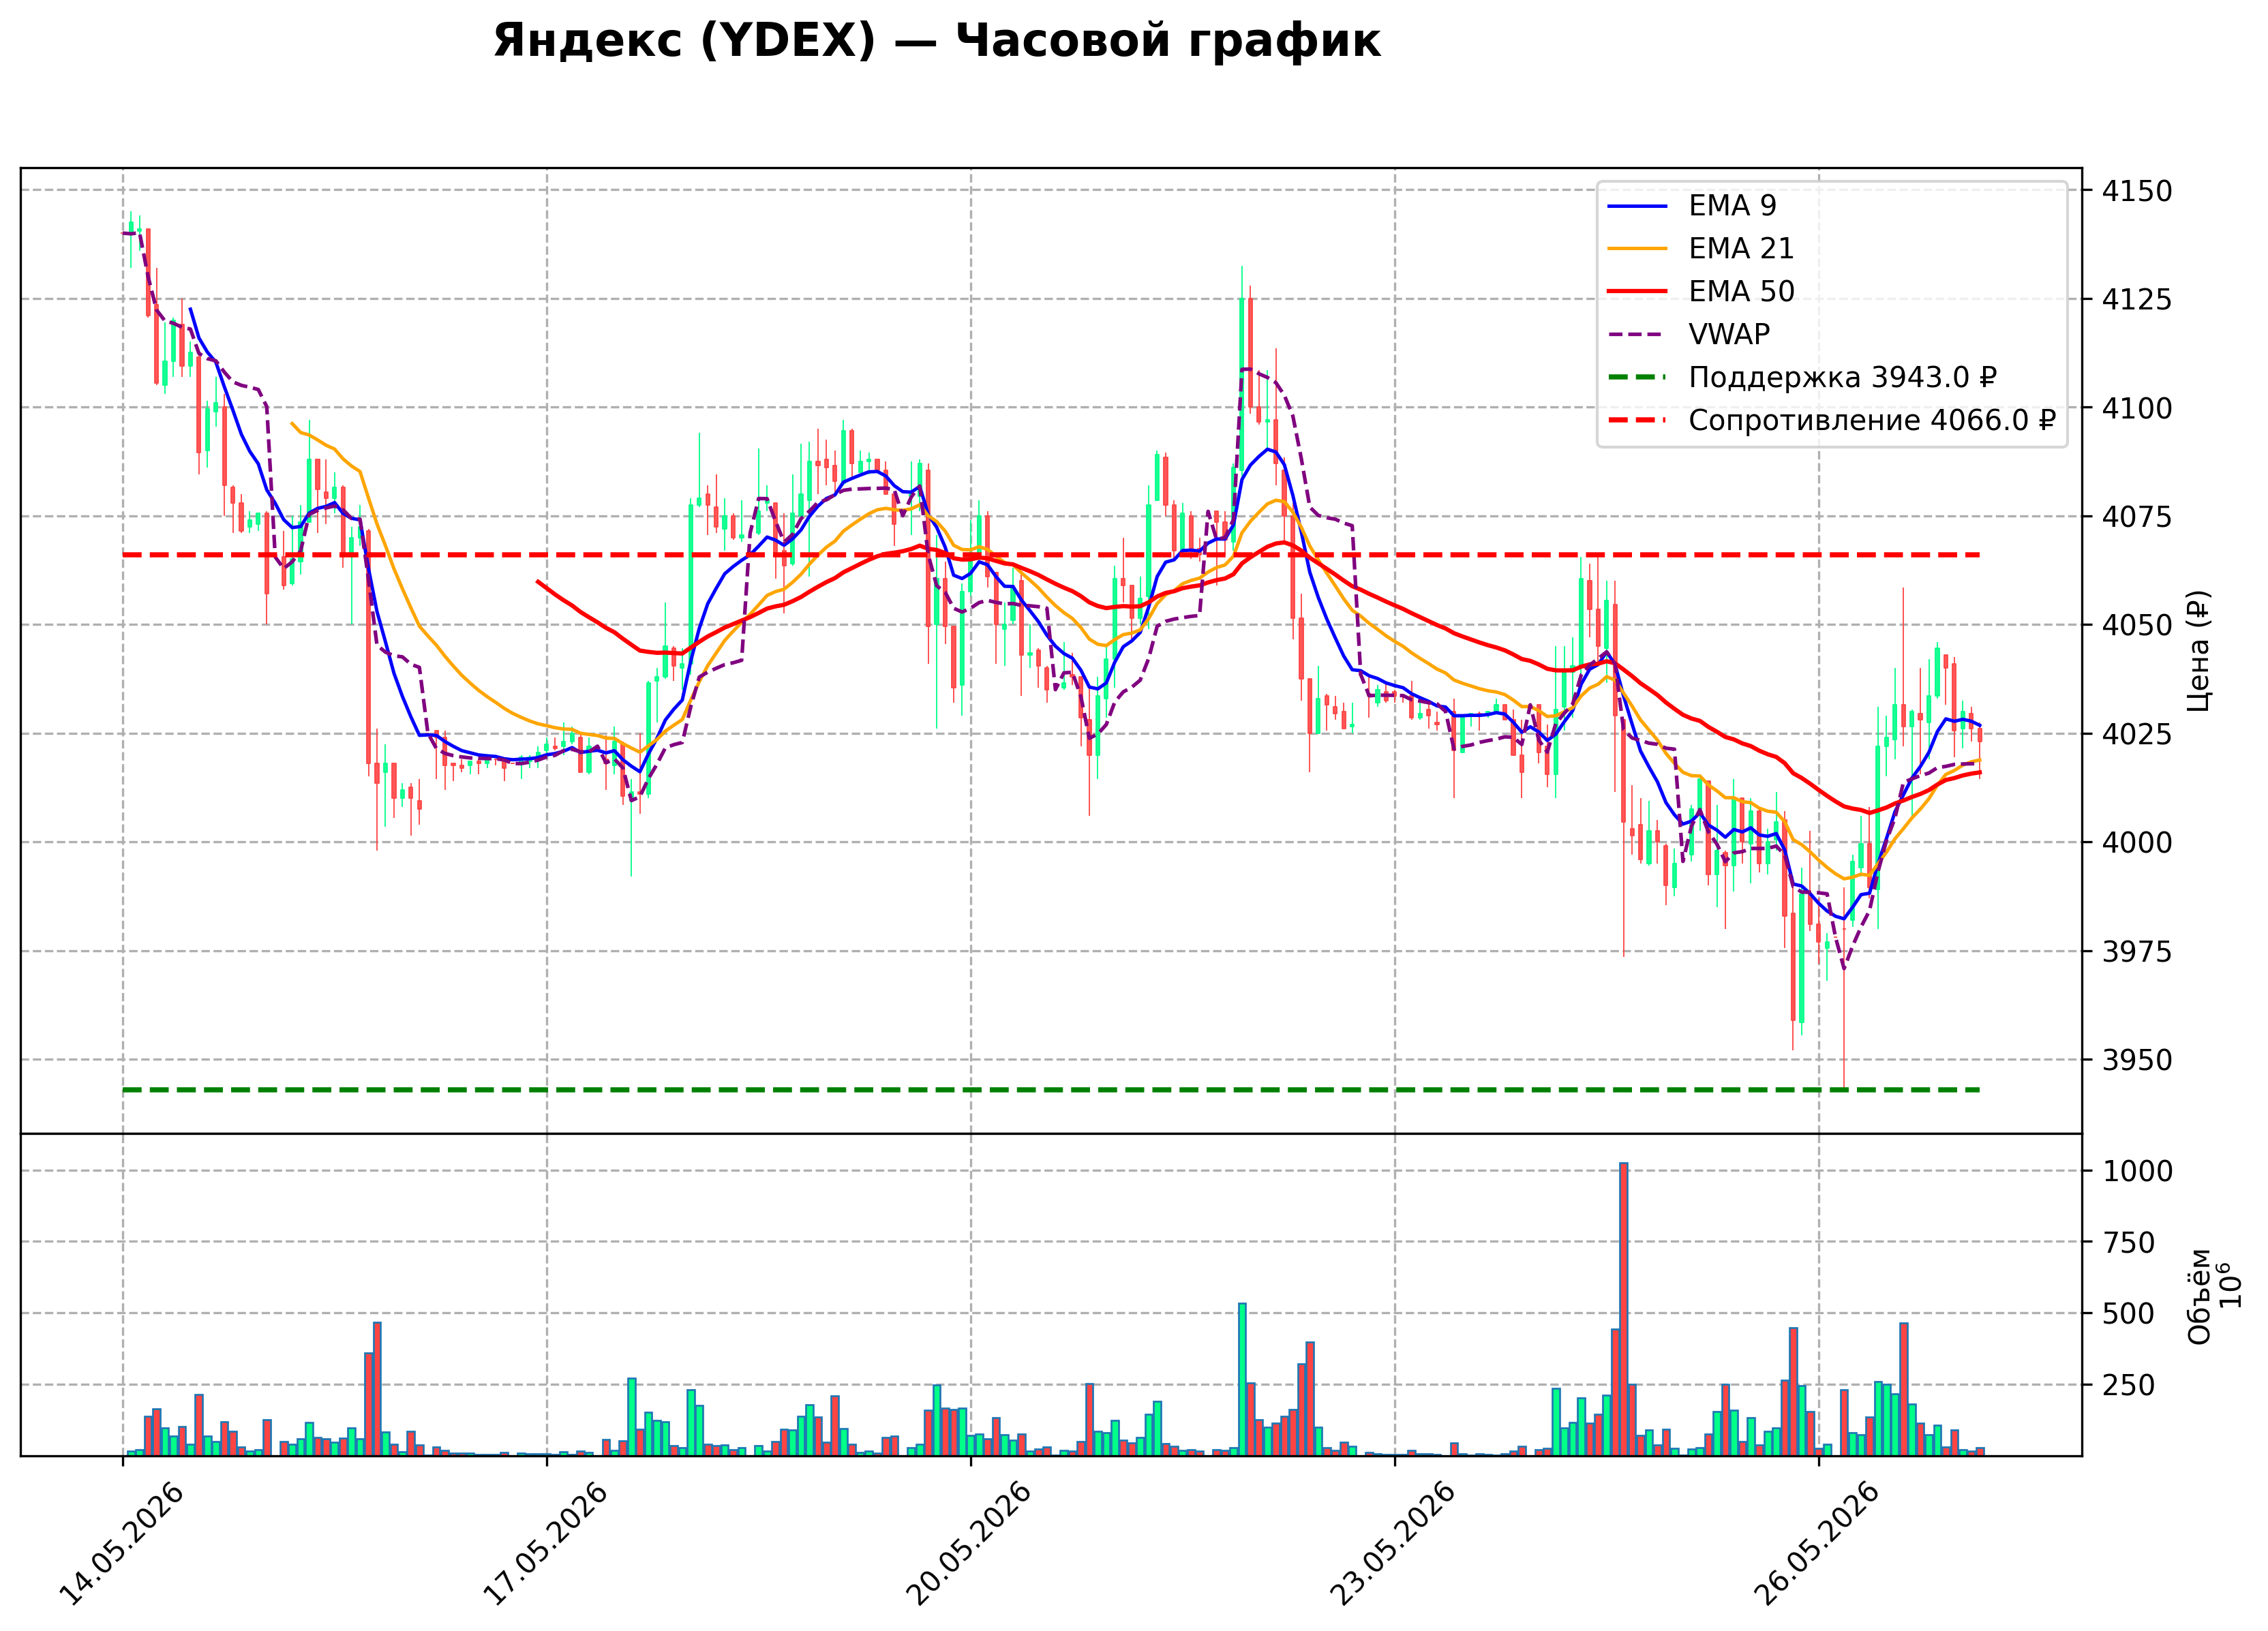This screenshot has width=2268, height=1631.
Task: Click the 4075 price axis label
Action: 2137,517
